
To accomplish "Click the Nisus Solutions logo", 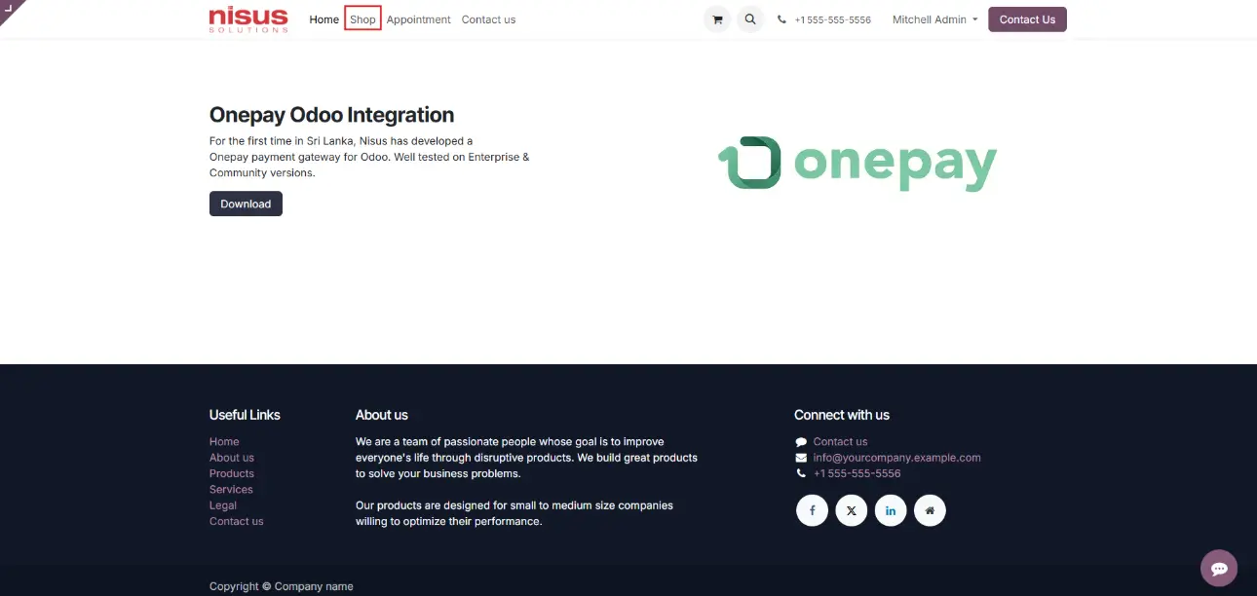I will [x=248, y=19].
